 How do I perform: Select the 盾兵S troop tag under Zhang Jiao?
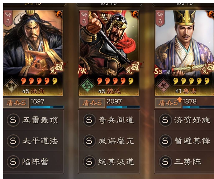click(16, 103)
